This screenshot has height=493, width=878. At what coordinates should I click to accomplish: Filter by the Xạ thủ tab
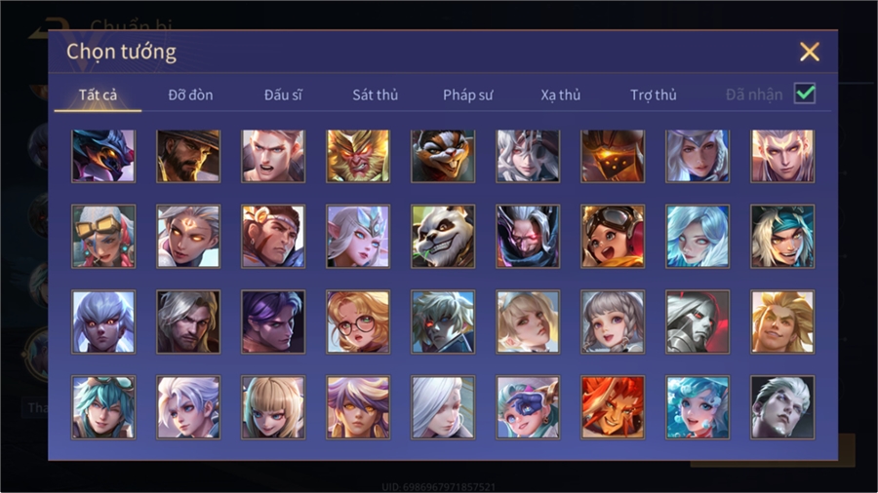(x=561, y=95)
